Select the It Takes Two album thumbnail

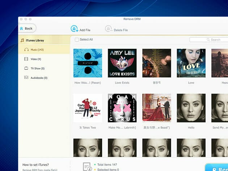(x=88, y=108)
